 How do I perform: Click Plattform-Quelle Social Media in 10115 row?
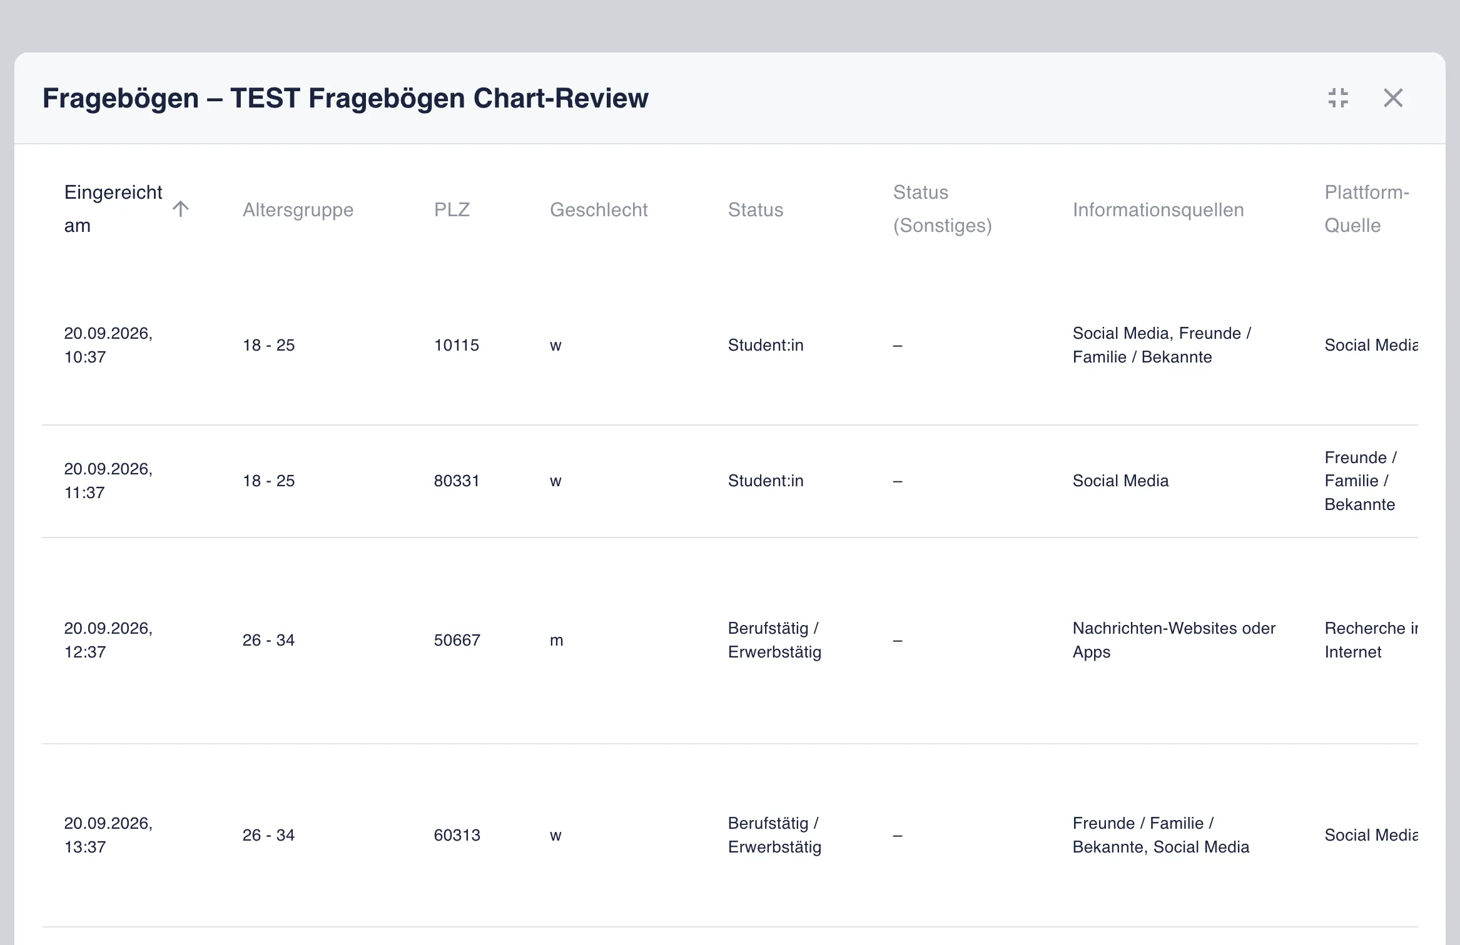1371,345
